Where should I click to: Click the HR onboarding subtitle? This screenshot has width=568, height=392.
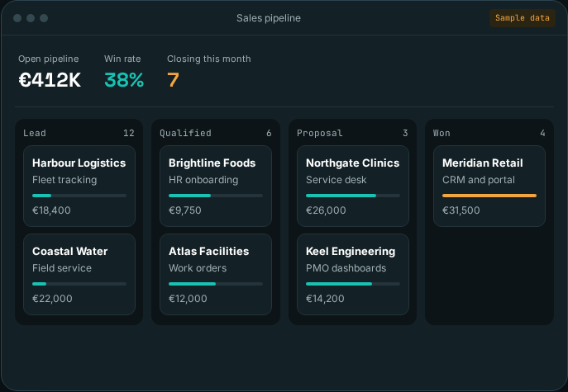click(203, 180)
